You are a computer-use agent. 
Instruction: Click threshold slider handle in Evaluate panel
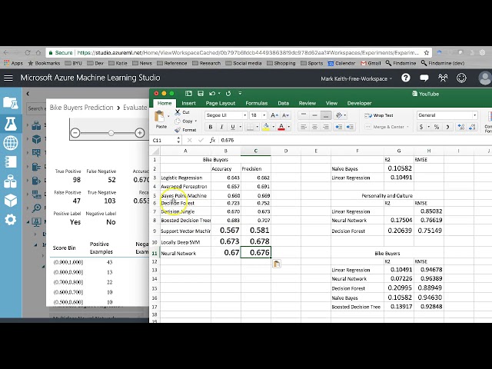[111, 133]
